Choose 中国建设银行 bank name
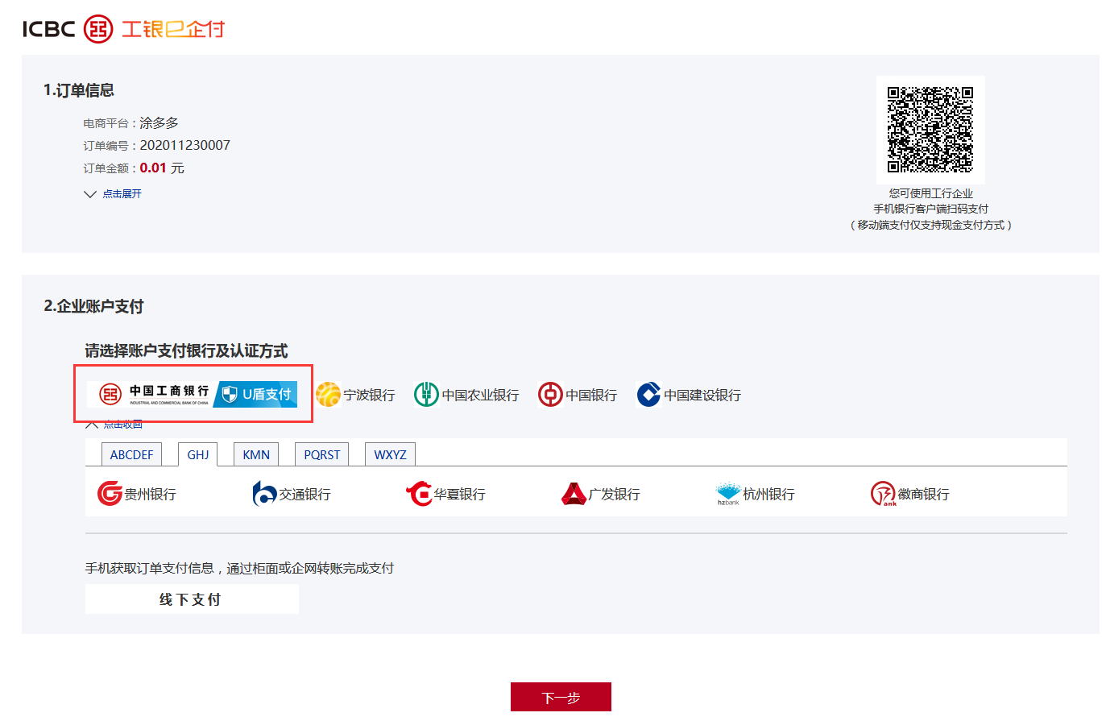This screenshot has height=721, width=1106. pos(702,395)
